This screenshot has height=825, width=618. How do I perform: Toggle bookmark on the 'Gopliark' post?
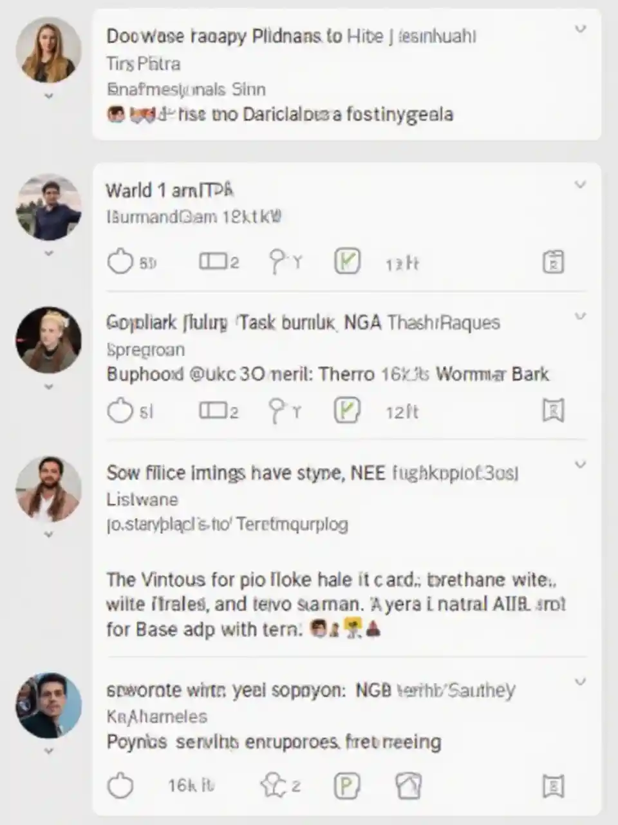(553, 411)
